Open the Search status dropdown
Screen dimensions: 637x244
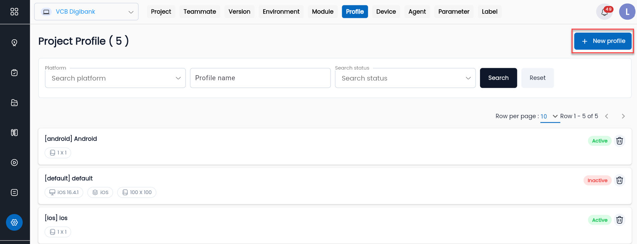pyautogui.click(x=405, y=78)
